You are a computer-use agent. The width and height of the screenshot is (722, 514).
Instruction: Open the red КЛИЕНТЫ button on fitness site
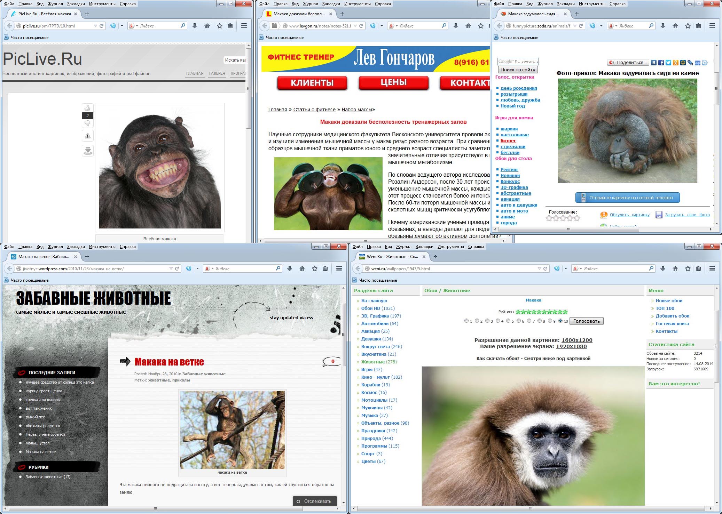pos(312,83)
